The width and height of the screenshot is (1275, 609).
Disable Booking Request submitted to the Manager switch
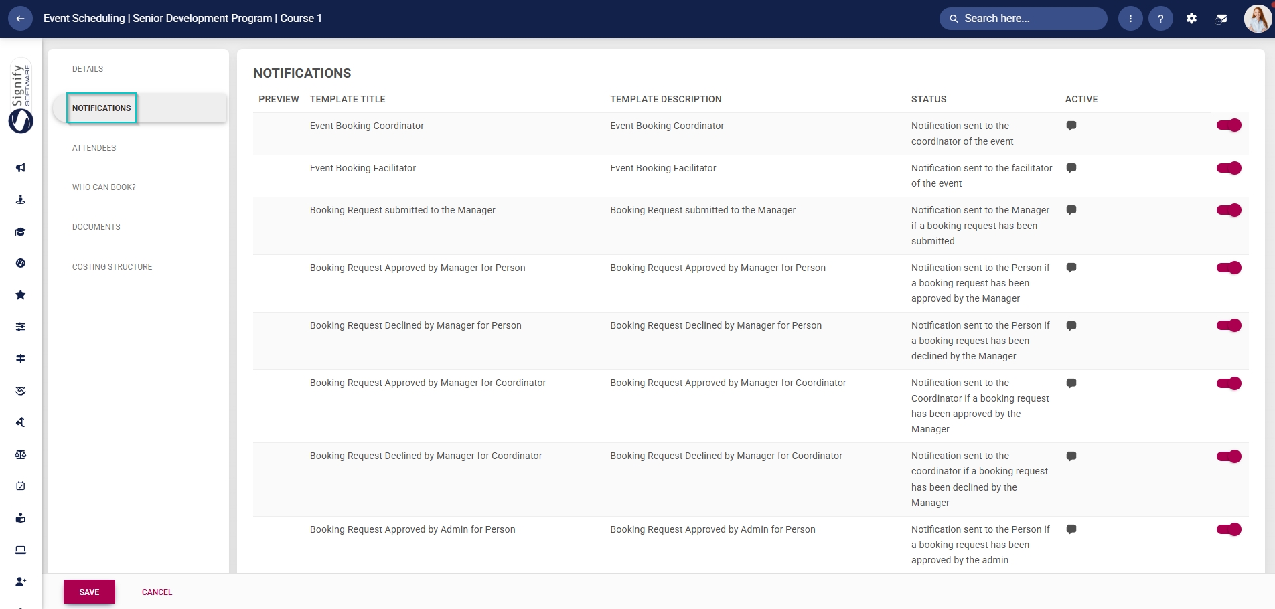coord(1229,210)
